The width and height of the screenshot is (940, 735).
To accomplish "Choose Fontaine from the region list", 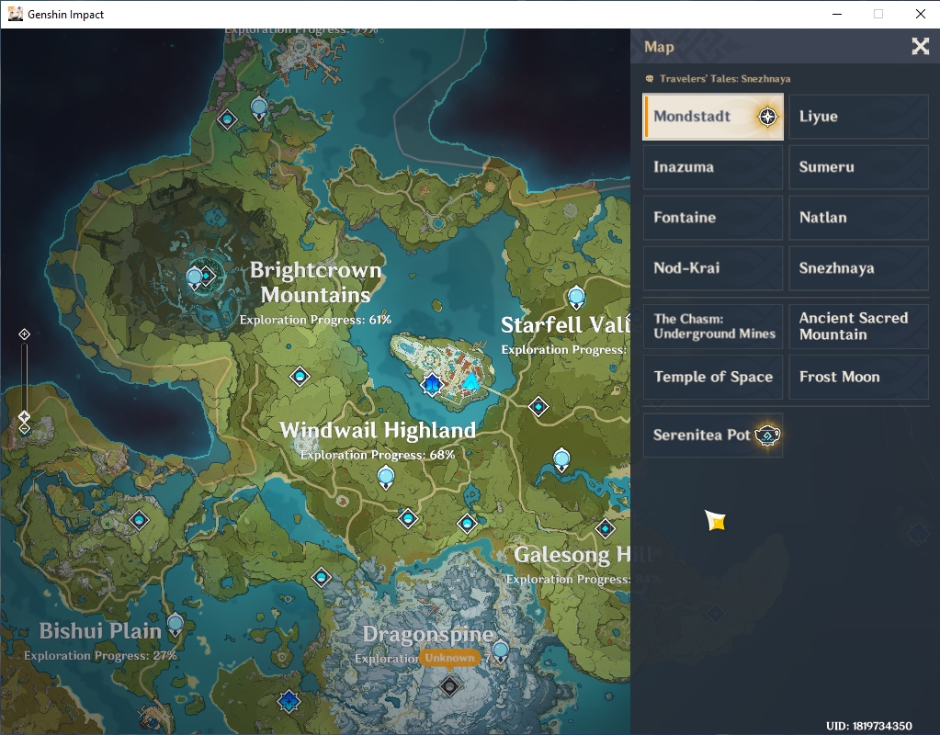I will tap(713, 217).
